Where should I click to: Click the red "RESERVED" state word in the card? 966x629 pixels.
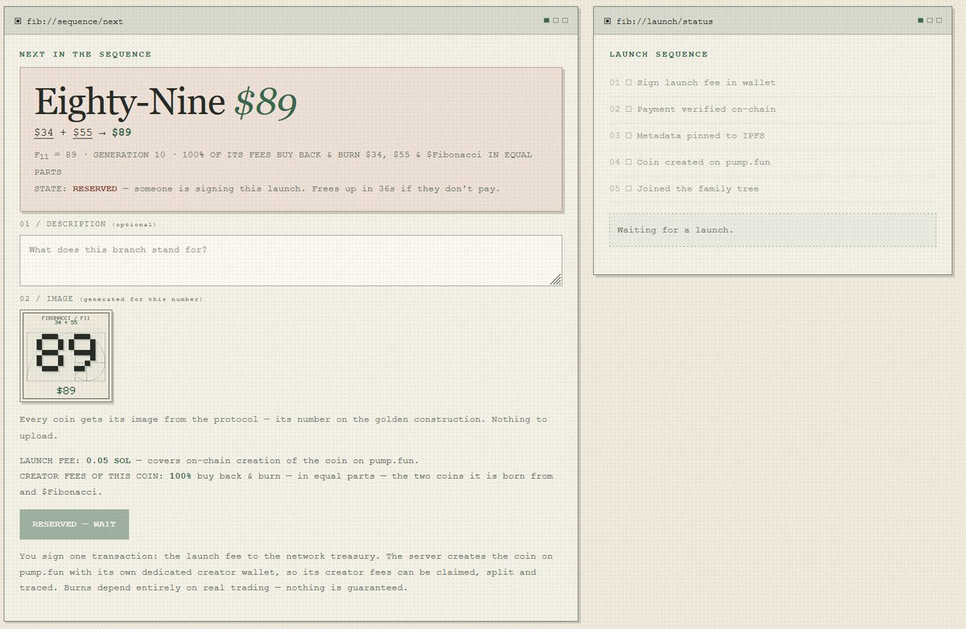click(x=95, y=189)
